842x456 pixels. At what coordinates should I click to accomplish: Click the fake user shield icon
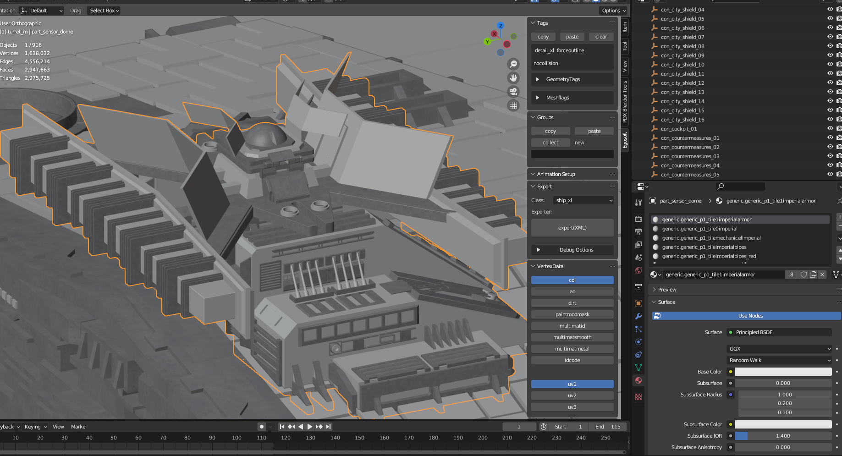pos(803,275)
